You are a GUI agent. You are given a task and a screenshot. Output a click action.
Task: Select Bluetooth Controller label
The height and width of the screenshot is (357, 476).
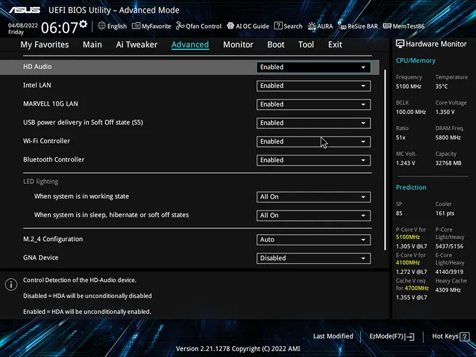54,159
